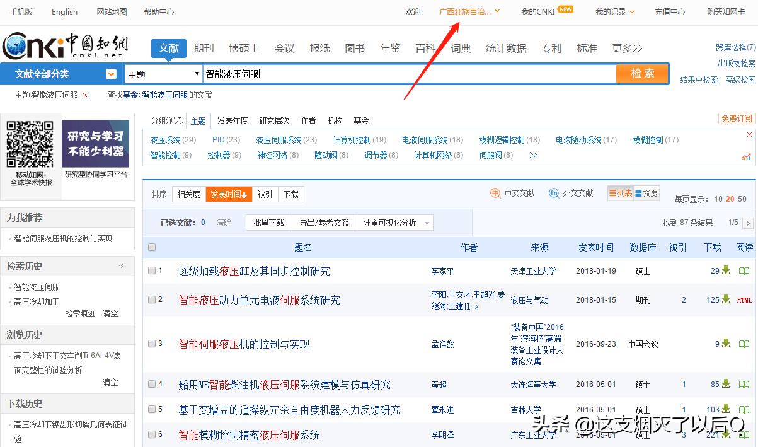Sort results by 被引 citation count
The height and width of the screenshot is (447, 758).
[x=264, y=194]
